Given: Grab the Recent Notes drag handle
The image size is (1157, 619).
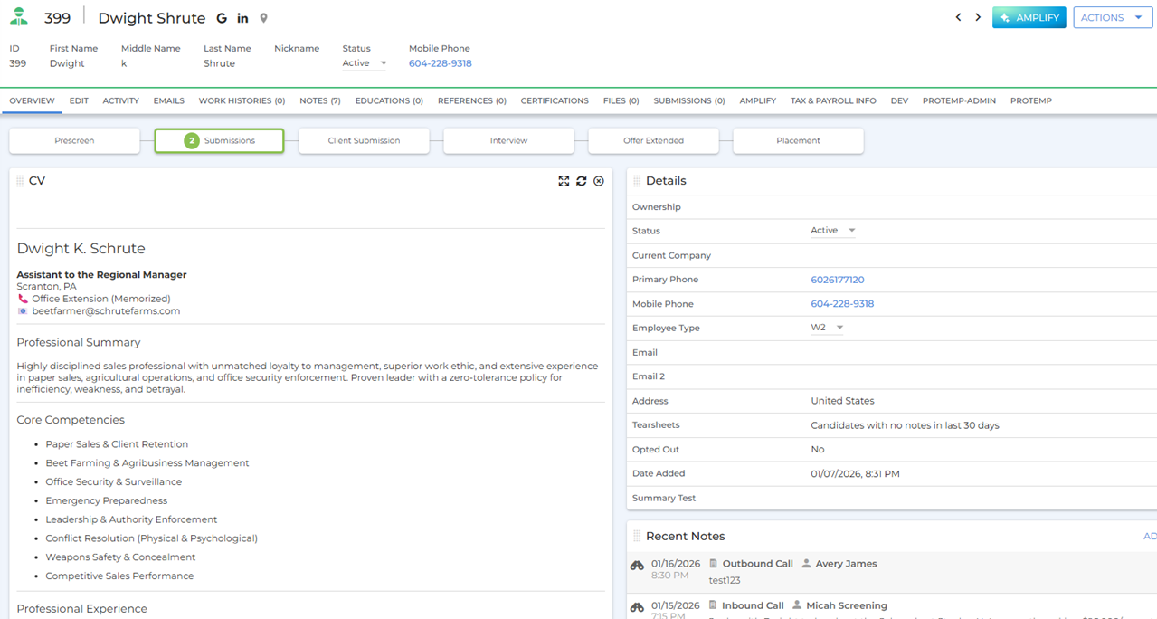Looking at the screenshot, I should 637,537.
